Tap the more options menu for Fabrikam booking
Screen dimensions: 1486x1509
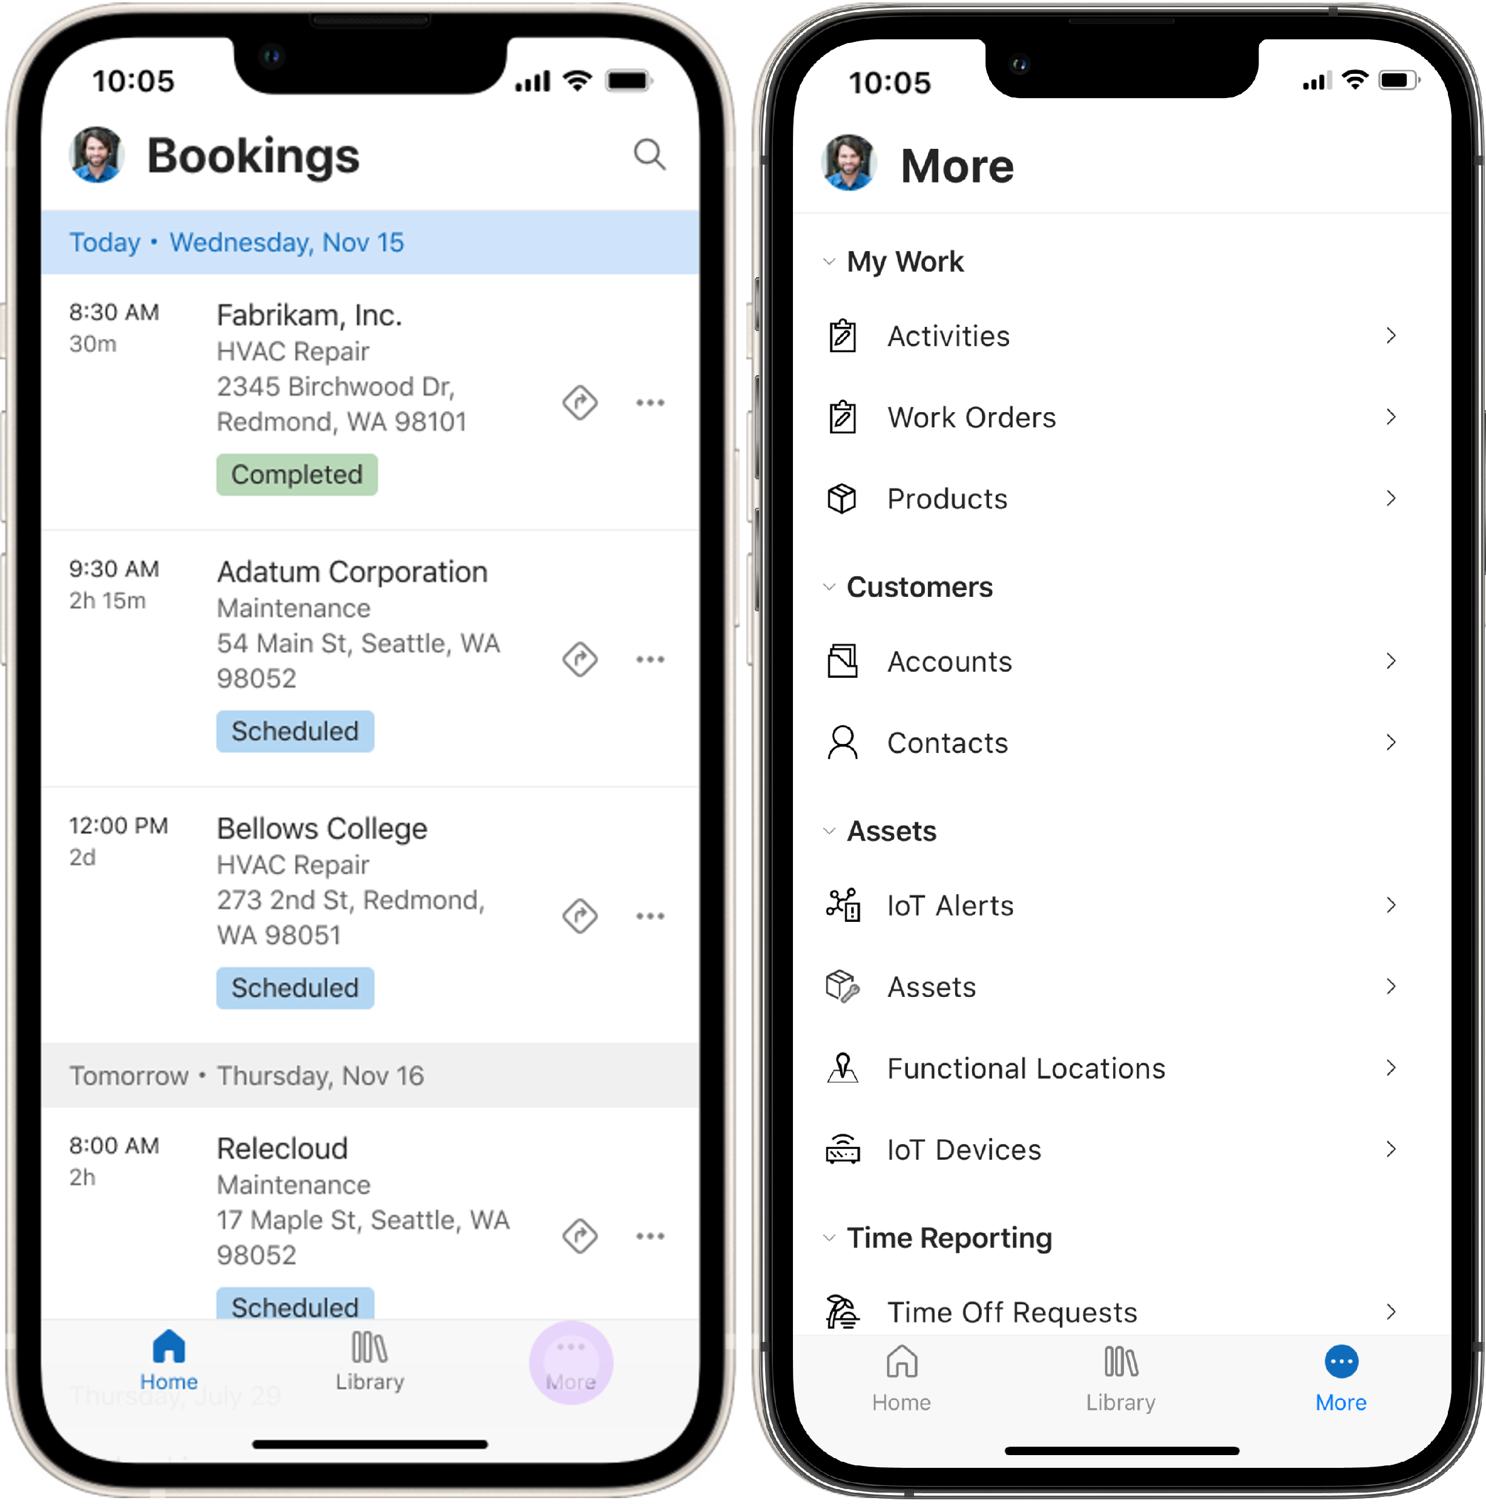click(652, 403)
